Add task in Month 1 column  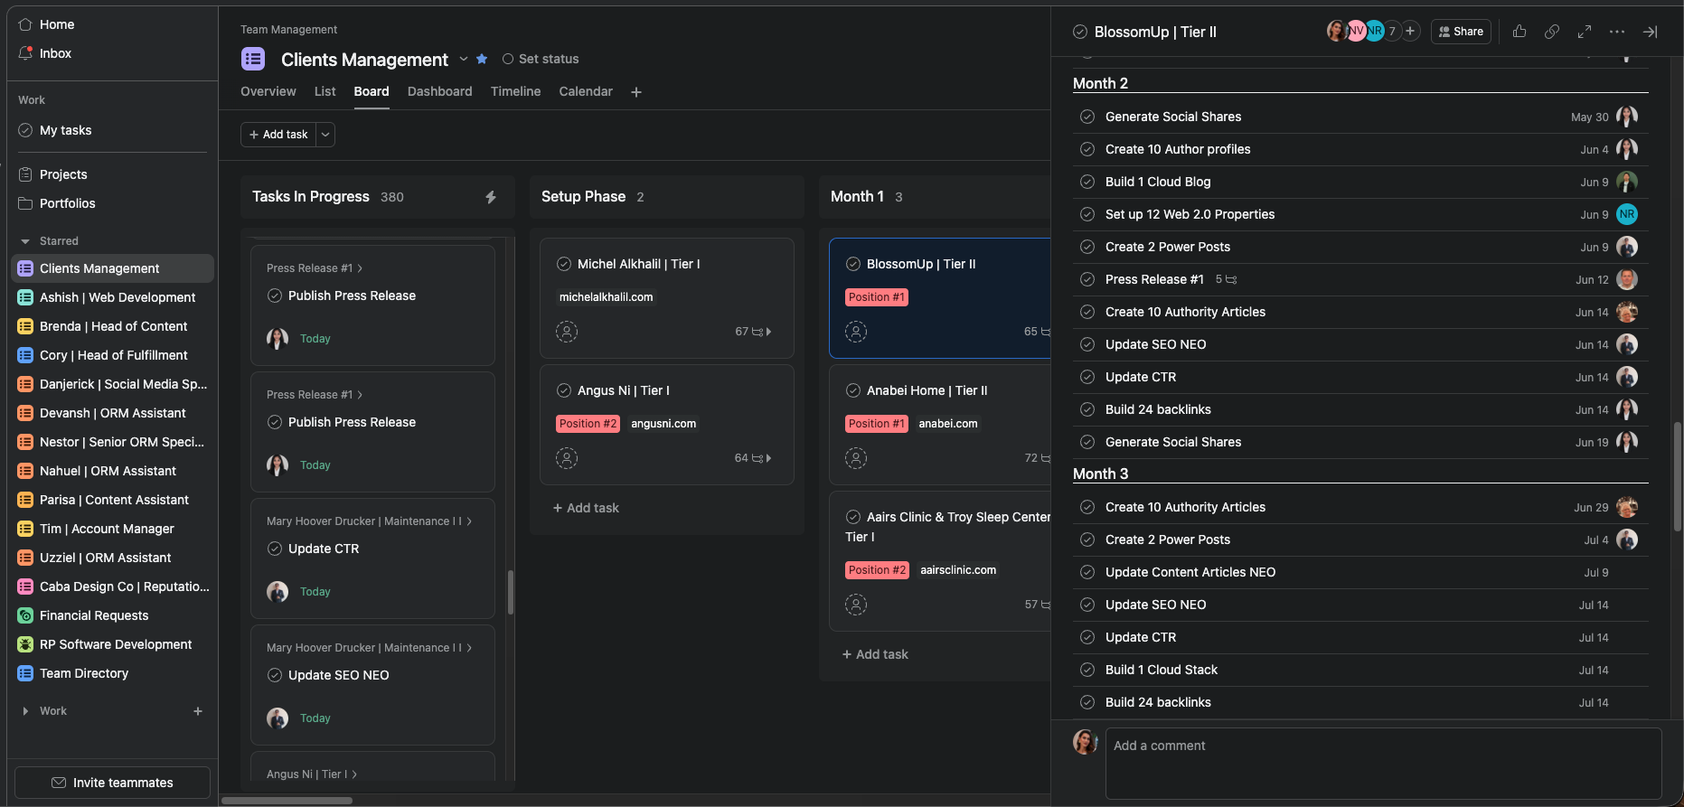coord(875,654)
